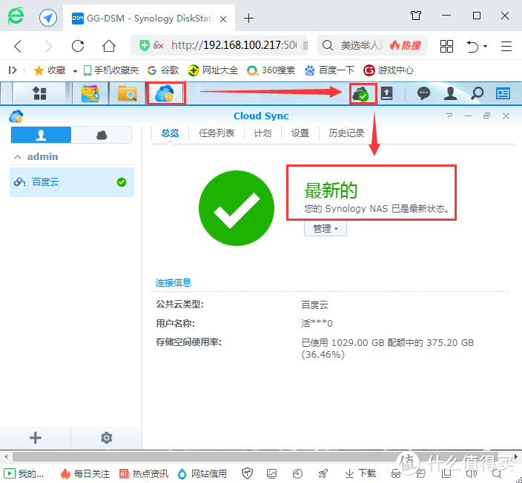Open the connection settings gear icon
This screenshot has width=522, height=483.
pyautogui.click(x=107, y=438)
